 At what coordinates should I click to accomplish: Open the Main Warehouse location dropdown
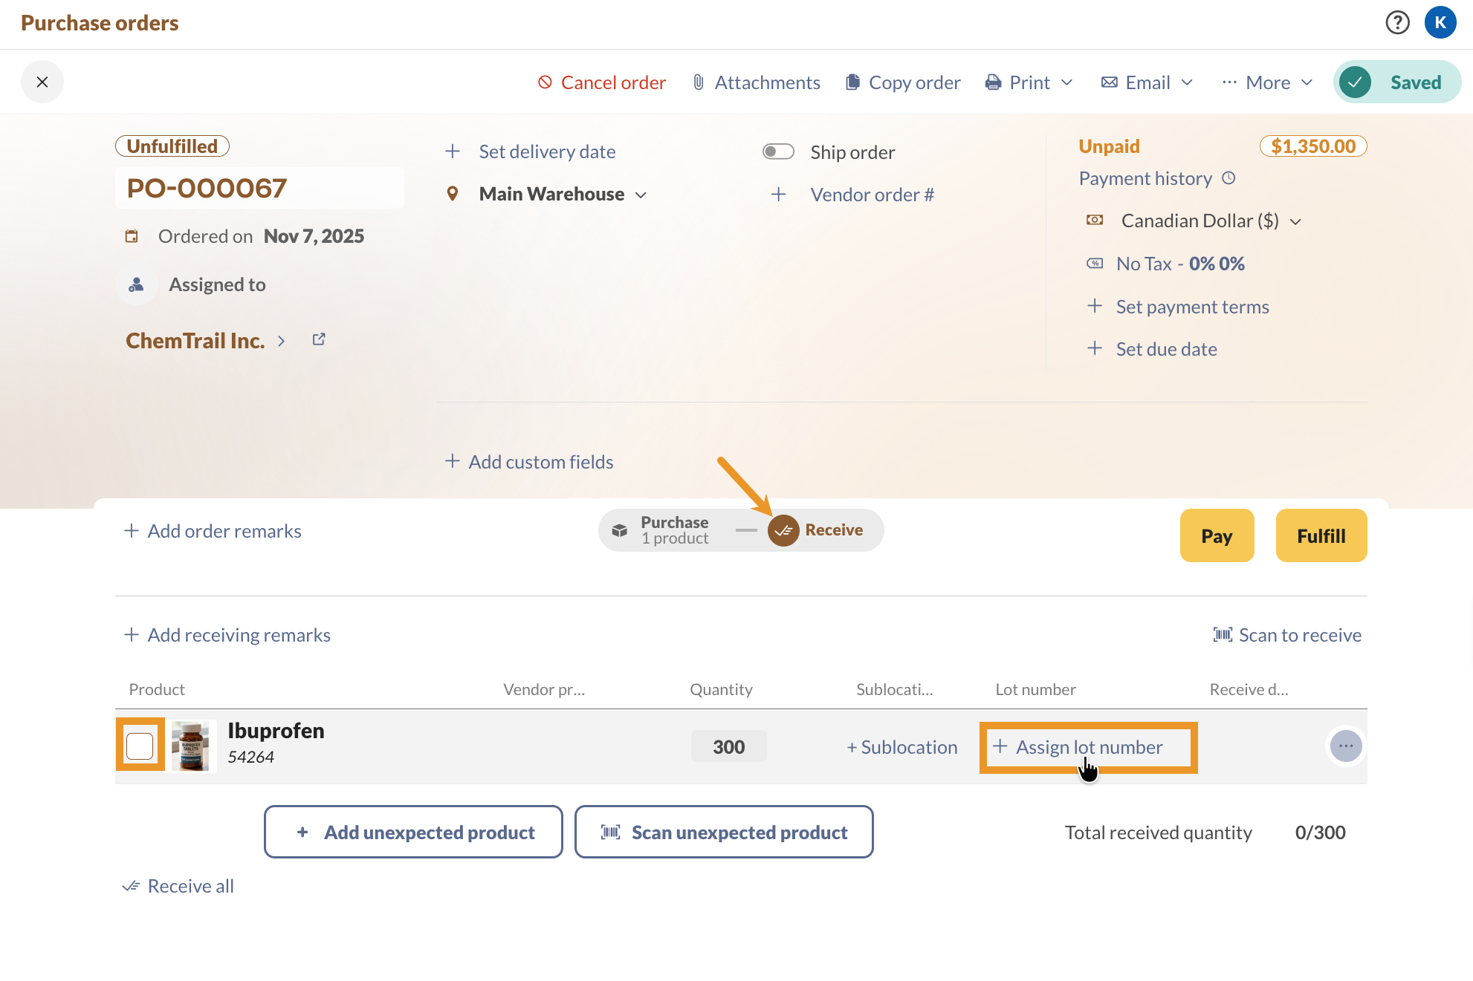(x=563, y=195)
